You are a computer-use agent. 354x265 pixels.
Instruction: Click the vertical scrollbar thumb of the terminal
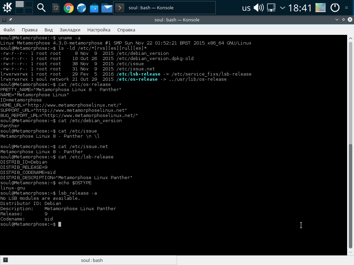(x=351, y=196)
